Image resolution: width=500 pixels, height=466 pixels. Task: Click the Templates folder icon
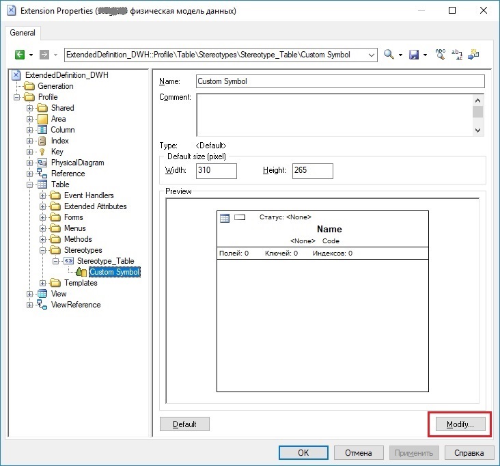[55, 283]
